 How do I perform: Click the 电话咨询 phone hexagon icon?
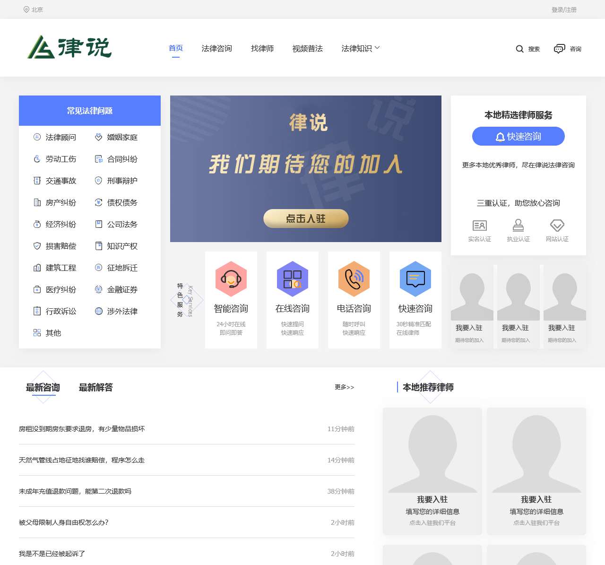click(x=354, y=279)
